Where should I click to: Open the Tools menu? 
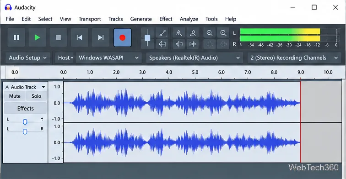coord(211,19)
